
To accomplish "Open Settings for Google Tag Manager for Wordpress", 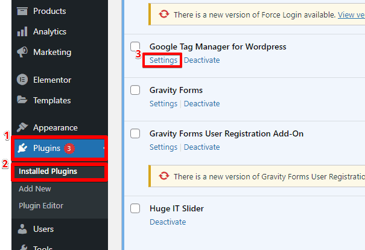I will [x=163, y=60].
